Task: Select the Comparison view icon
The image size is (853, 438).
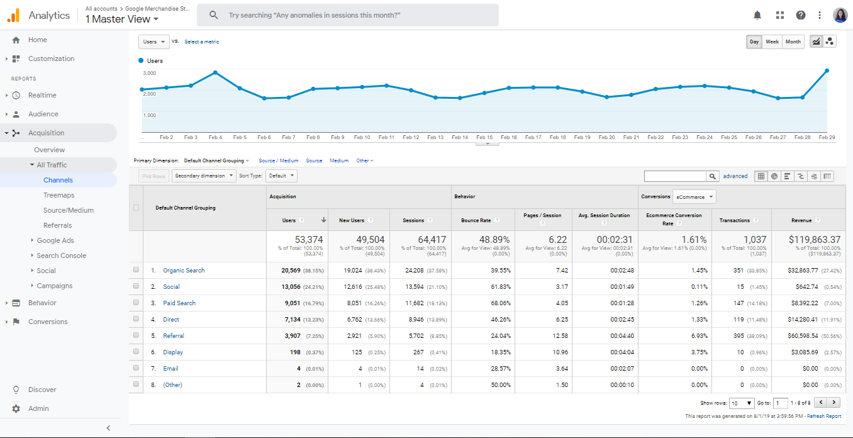Action: 801,176
